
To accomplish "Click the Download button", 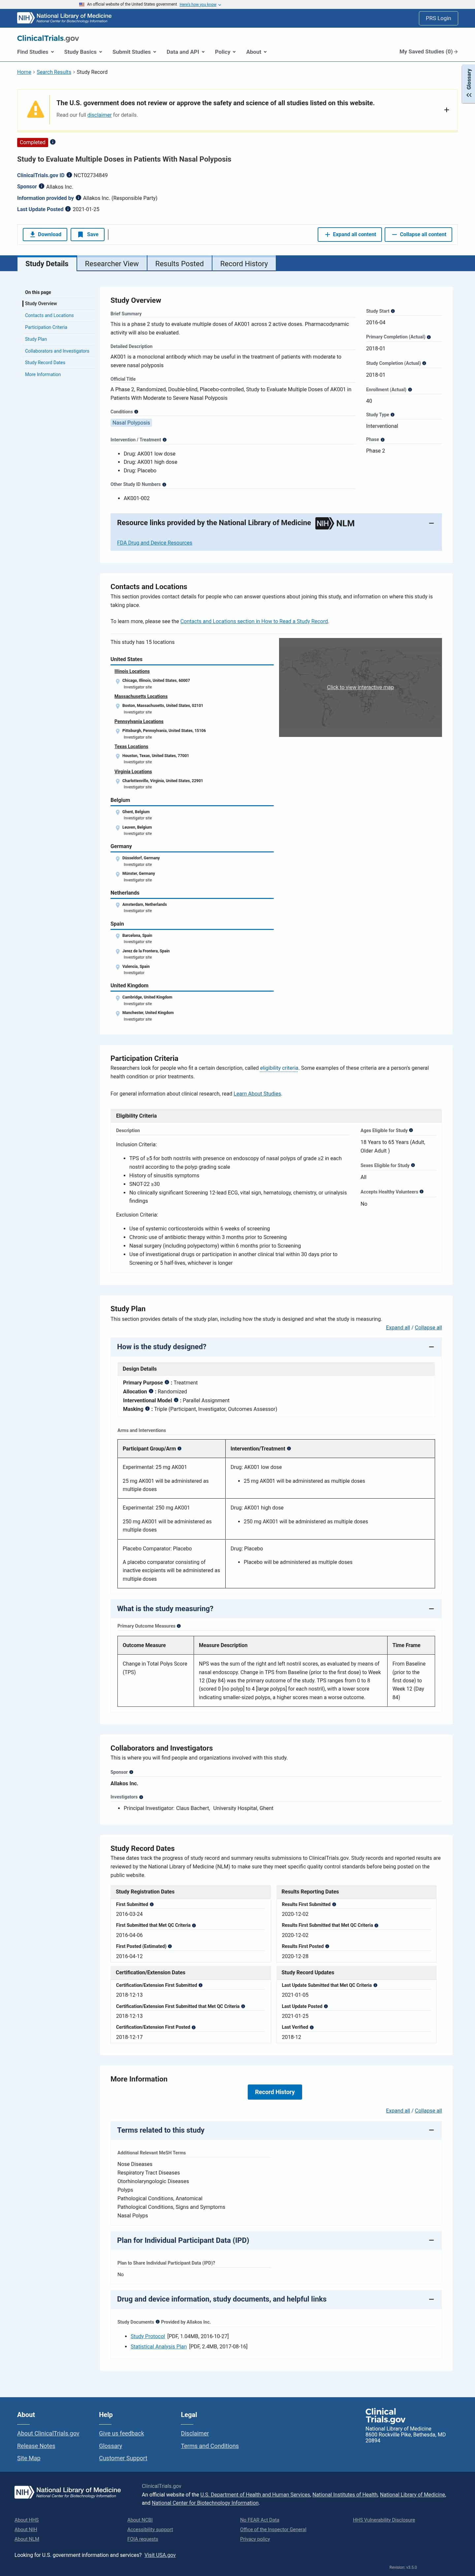I will pos(45,234).
